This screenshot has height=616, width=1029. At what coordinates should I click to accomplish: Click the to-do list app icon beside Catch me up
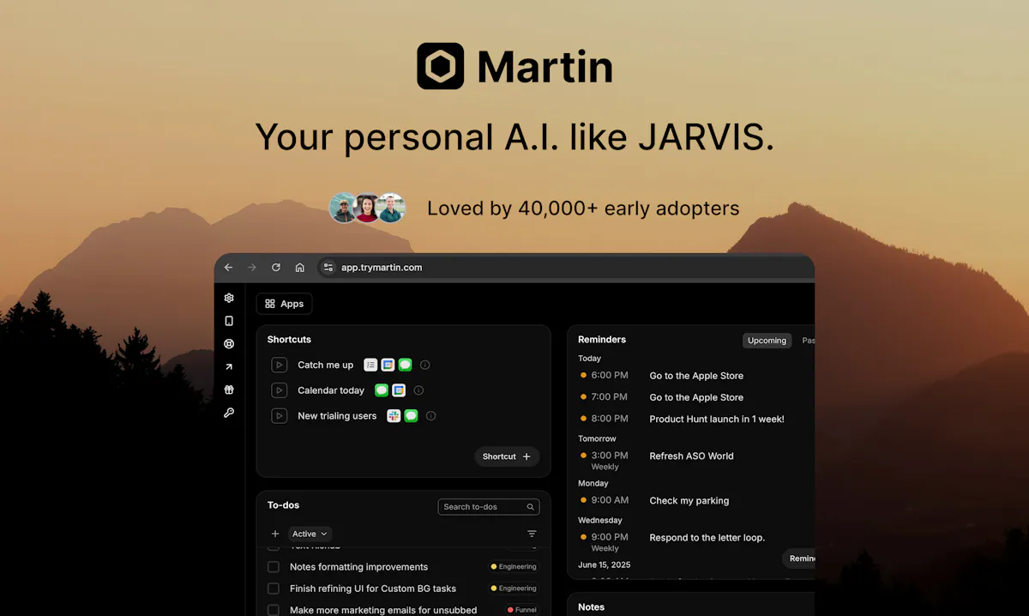[x=370, y=365]
